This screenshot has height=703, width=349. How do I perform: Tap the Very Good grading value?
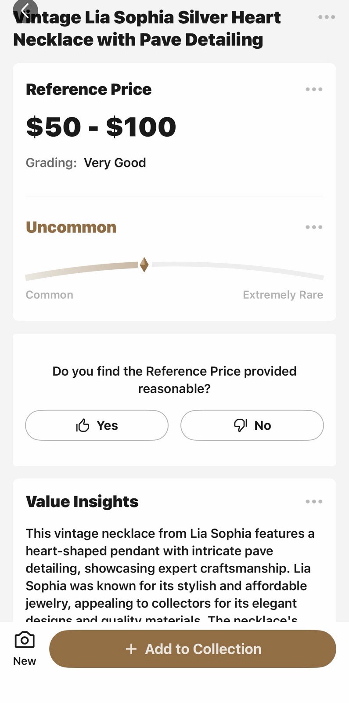coord(115,163)
